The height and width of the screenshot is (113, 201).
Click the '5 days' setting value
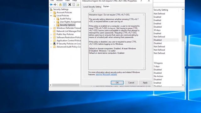[156, 66]
